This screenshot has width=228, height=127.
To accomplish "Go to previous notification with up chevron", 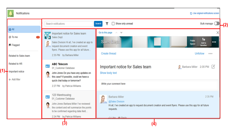I will (116, 33).
